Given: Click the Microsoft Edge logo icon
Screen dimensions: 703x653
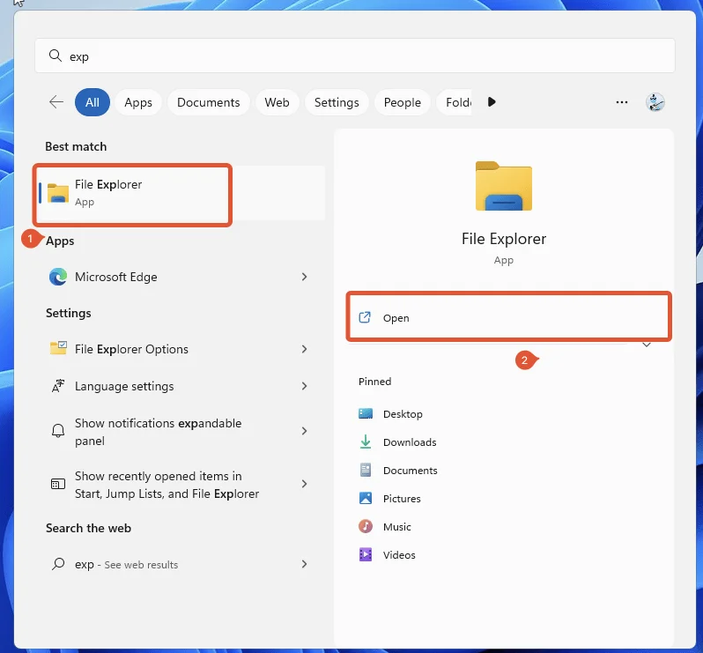Looking at the screenshot, I should coord(58,277).
